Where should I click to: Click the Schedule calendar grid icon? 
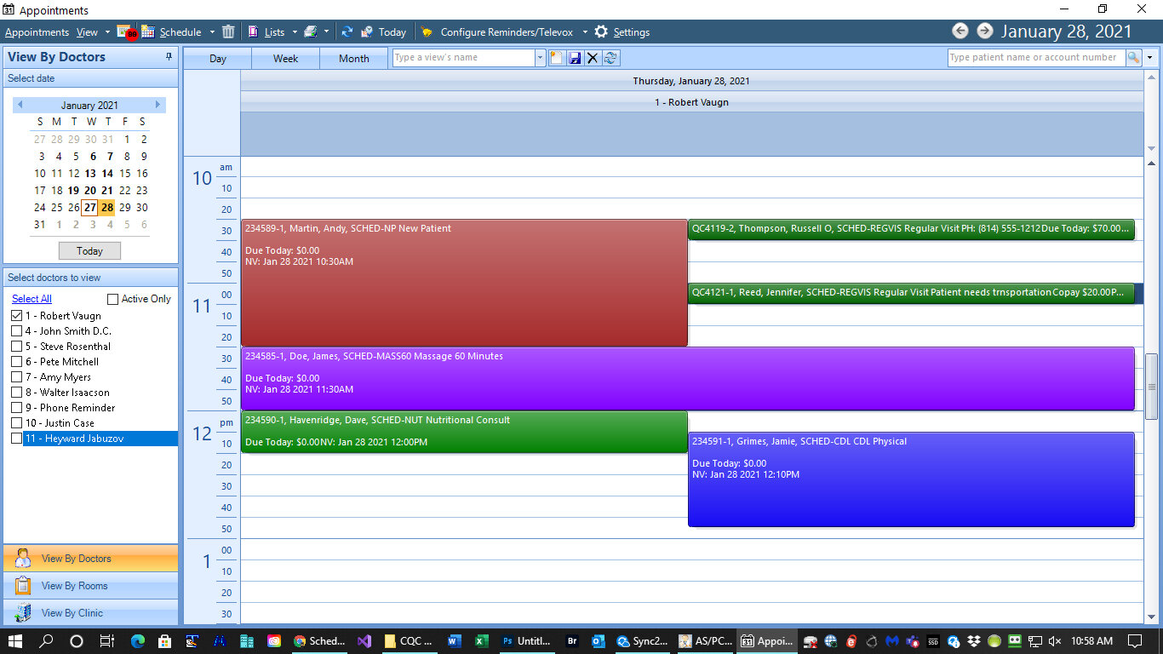[148, 32]
